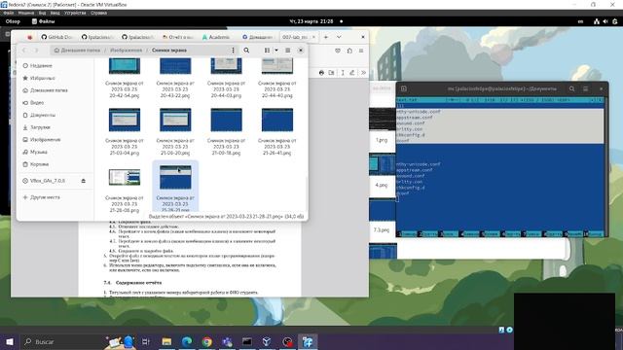
Task: Open "Видео" in Files sidebar
Action: click(x=33, y=103)
